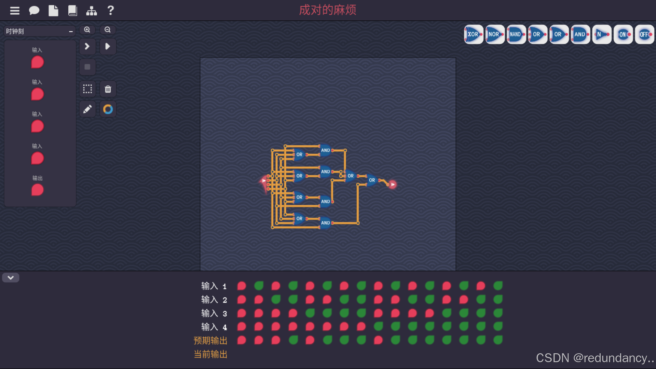
Task: Collapse the bottom truth table panel
Action: 11,278
